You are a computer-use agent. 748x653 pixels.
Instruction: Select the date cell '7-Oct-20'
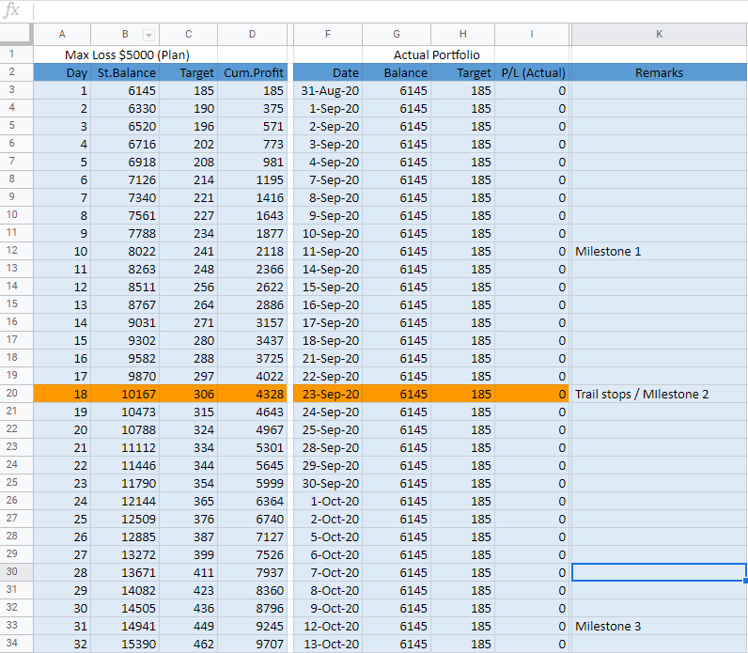[x=328, y=572]
